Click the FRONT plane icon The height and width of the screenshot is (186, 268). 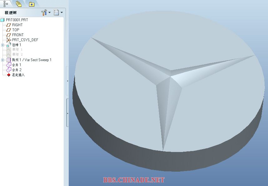(8, 35)
